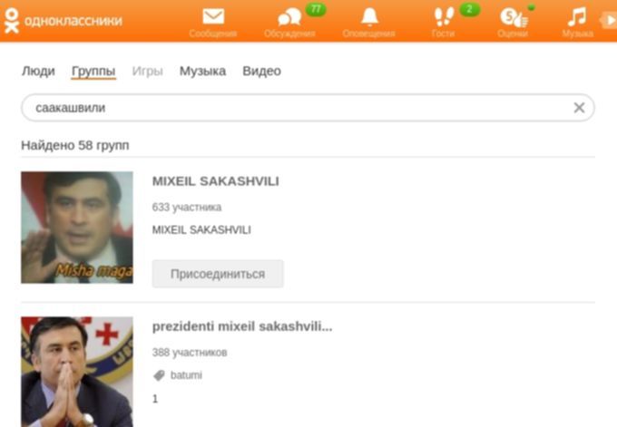Go to the Видео tab
This screenshot has width=617, height=427.
point(261,71)
